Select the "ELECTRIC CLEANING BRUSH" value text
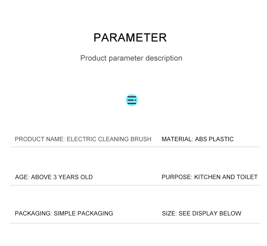 [109, 139]
